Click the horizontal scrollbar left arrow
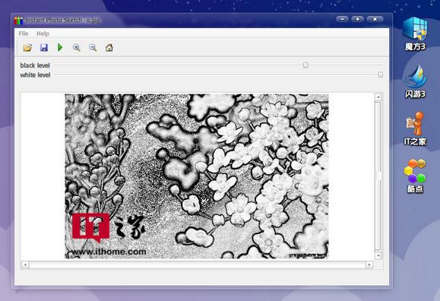Screen dimensions: 440x301 click(25, 265)
